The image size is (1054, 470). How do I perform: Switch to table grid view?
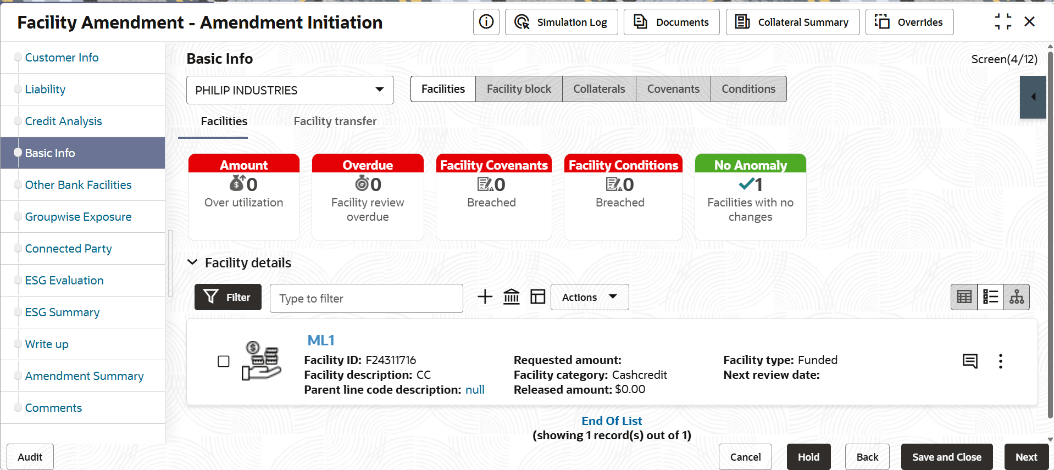(x=964, y=297)
